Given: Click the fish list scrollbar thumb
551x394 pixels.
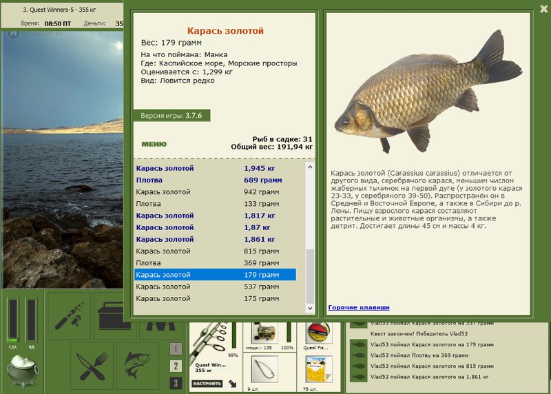Looking at the screenshot, I should [x=310, y=276].
